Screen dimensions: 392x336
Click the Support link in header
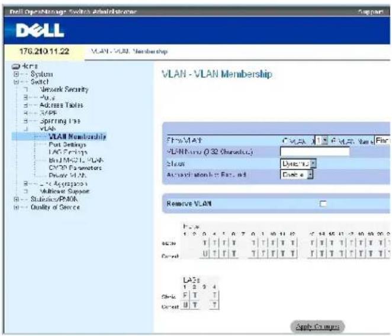pyautogui.click(x=371, y=12)
